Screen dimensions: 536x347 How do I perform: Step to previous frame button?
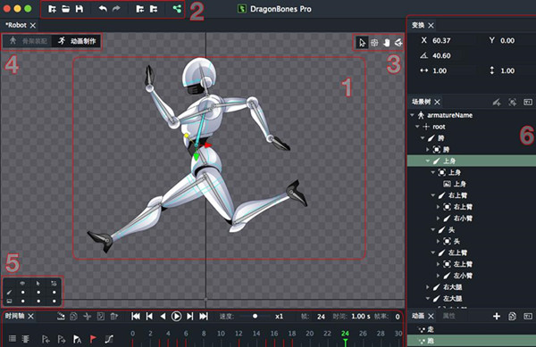[149, 317]
